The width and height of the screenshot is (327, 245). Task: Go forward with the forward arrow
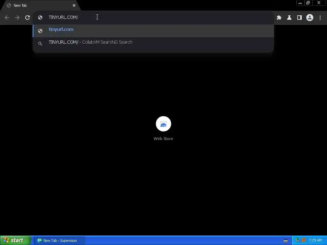click(x=17, y=18)
